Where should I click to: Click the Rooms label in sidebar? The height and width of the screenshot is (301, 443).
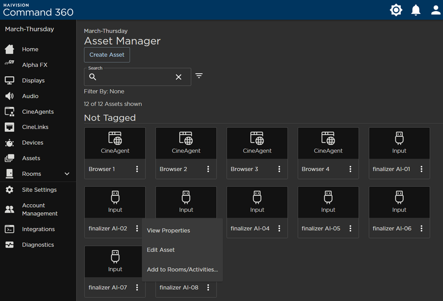[x=32, y=174]
